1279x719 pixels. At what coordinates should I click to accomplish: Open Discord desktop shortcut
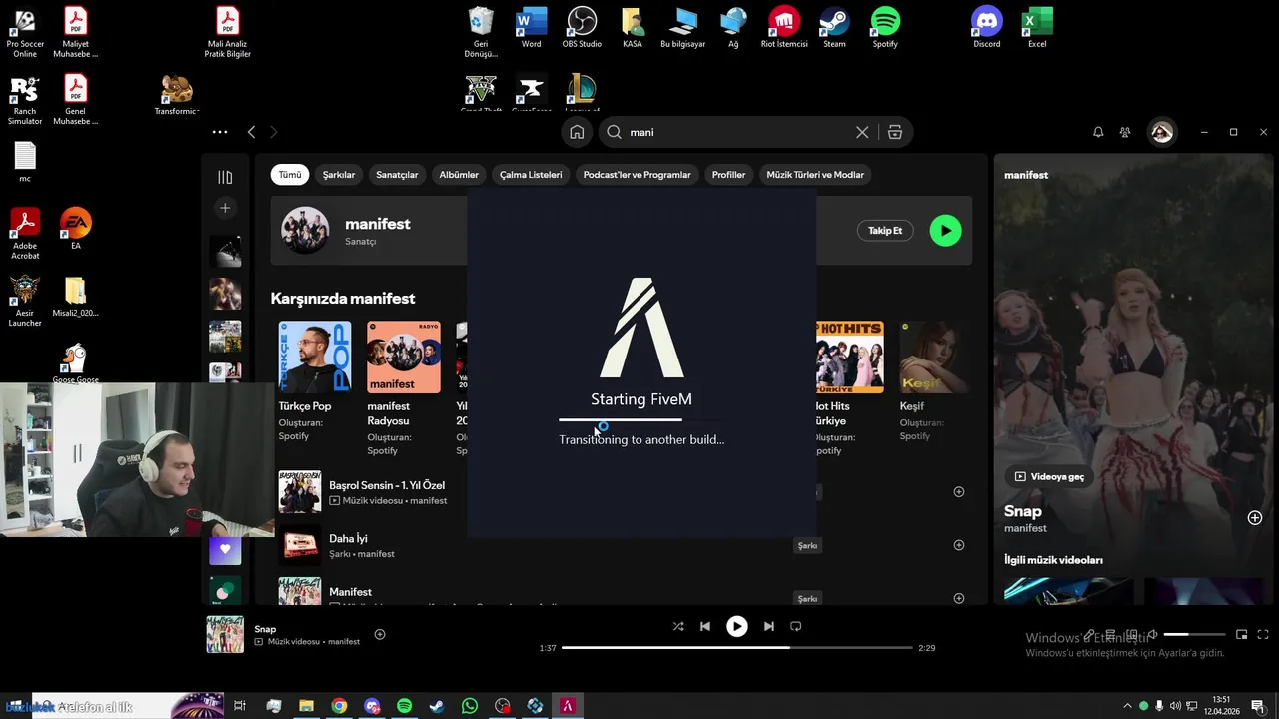987,27
